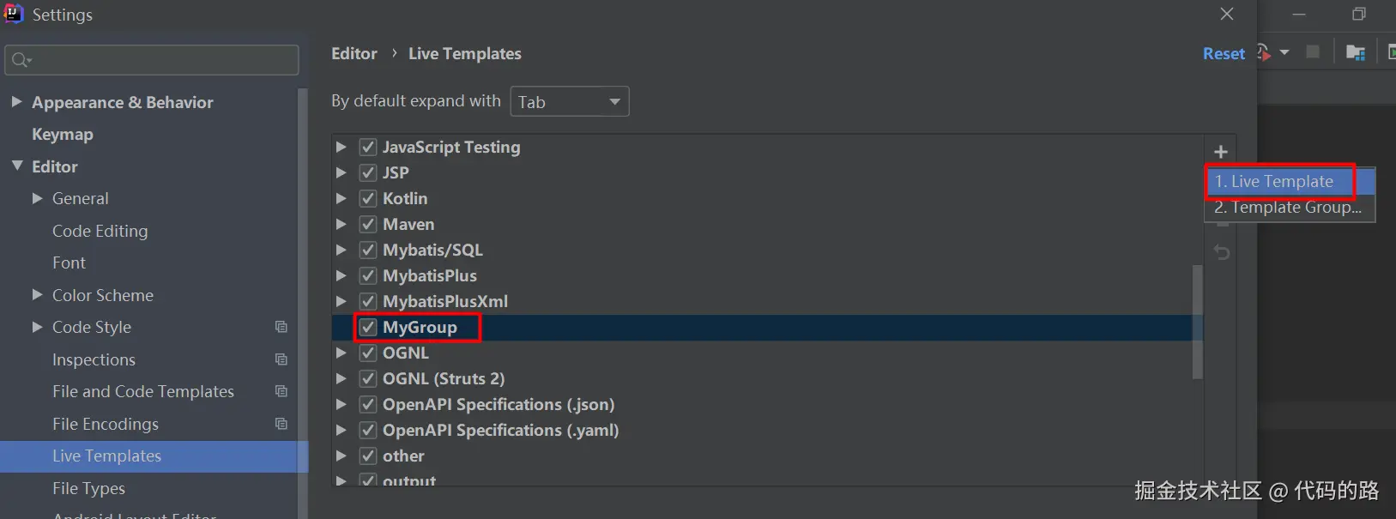Toggle the Kotlin templates checkbox
The image size is (1396, 519).
[x=368, y=198]
